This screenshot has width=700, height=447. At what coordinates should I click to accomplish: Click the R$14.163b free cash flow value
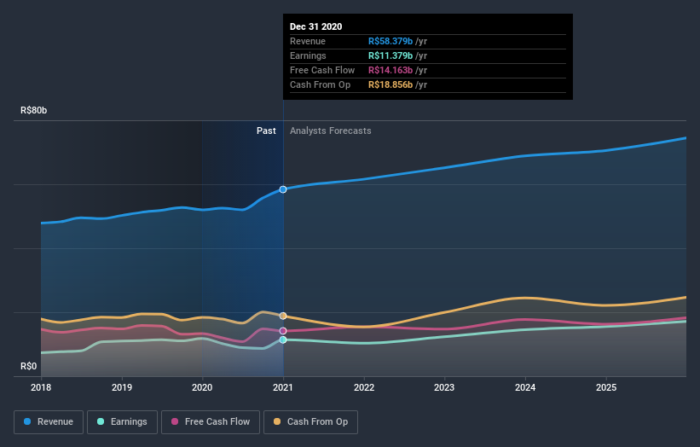point(390,70)
